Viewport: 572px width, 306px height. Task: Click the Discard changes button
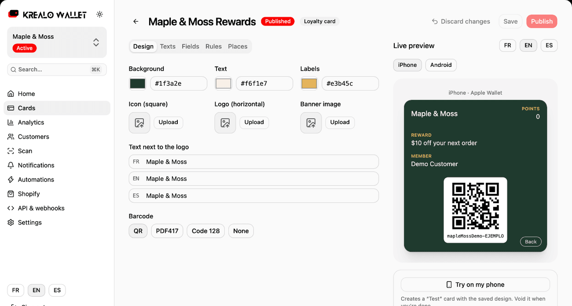(x=461, y=21)
